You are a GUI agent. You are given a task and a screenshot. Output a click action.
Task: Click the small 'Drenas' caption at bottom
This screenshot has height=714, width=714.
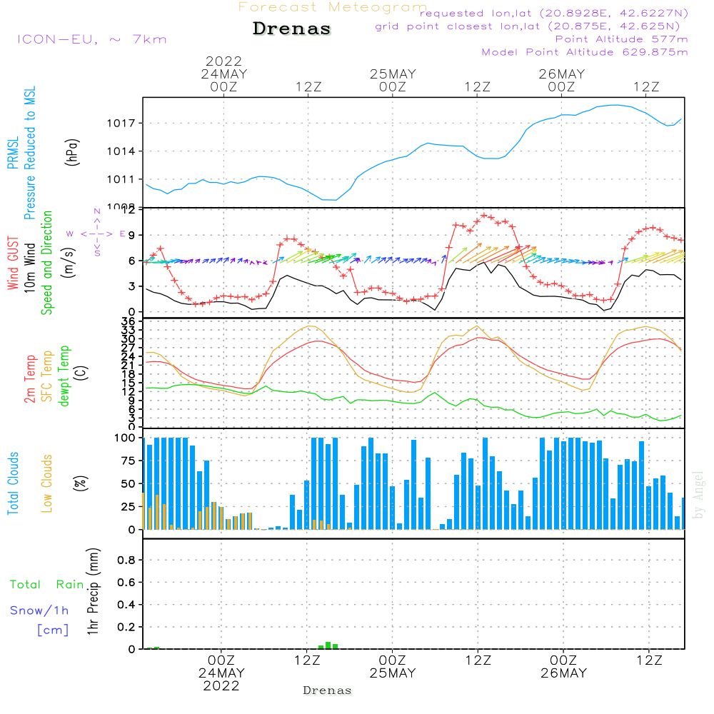point(328,690)
